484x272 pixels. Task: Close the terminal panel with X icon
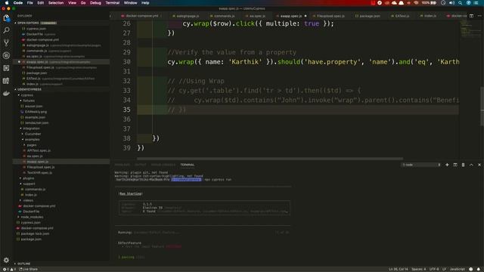click(479, 165)
